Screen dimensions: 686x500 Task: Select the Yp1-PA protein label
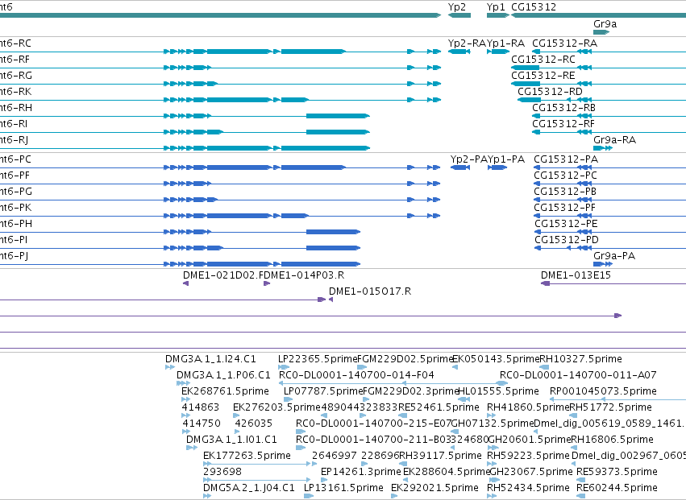(506, 159)
